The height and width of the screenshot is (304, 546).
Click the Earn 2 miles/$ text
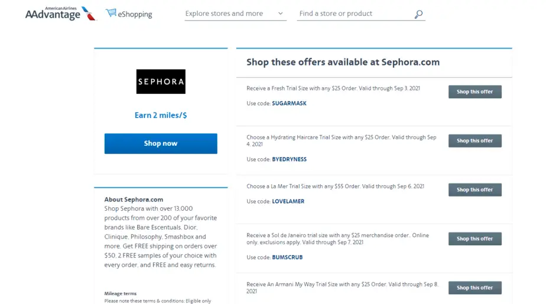pos(161,116)
